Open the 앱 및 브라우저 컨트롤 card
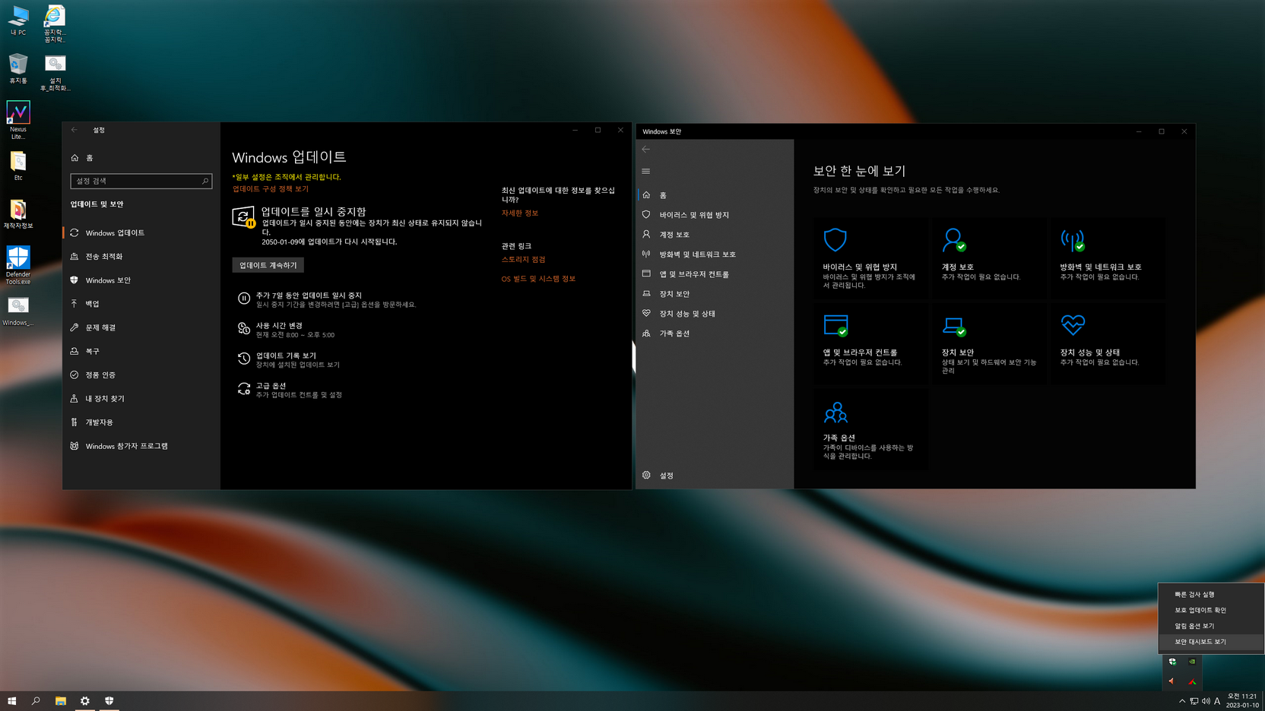The width and height of the screenshot is (1265, 711). click(x=870, y=344)
